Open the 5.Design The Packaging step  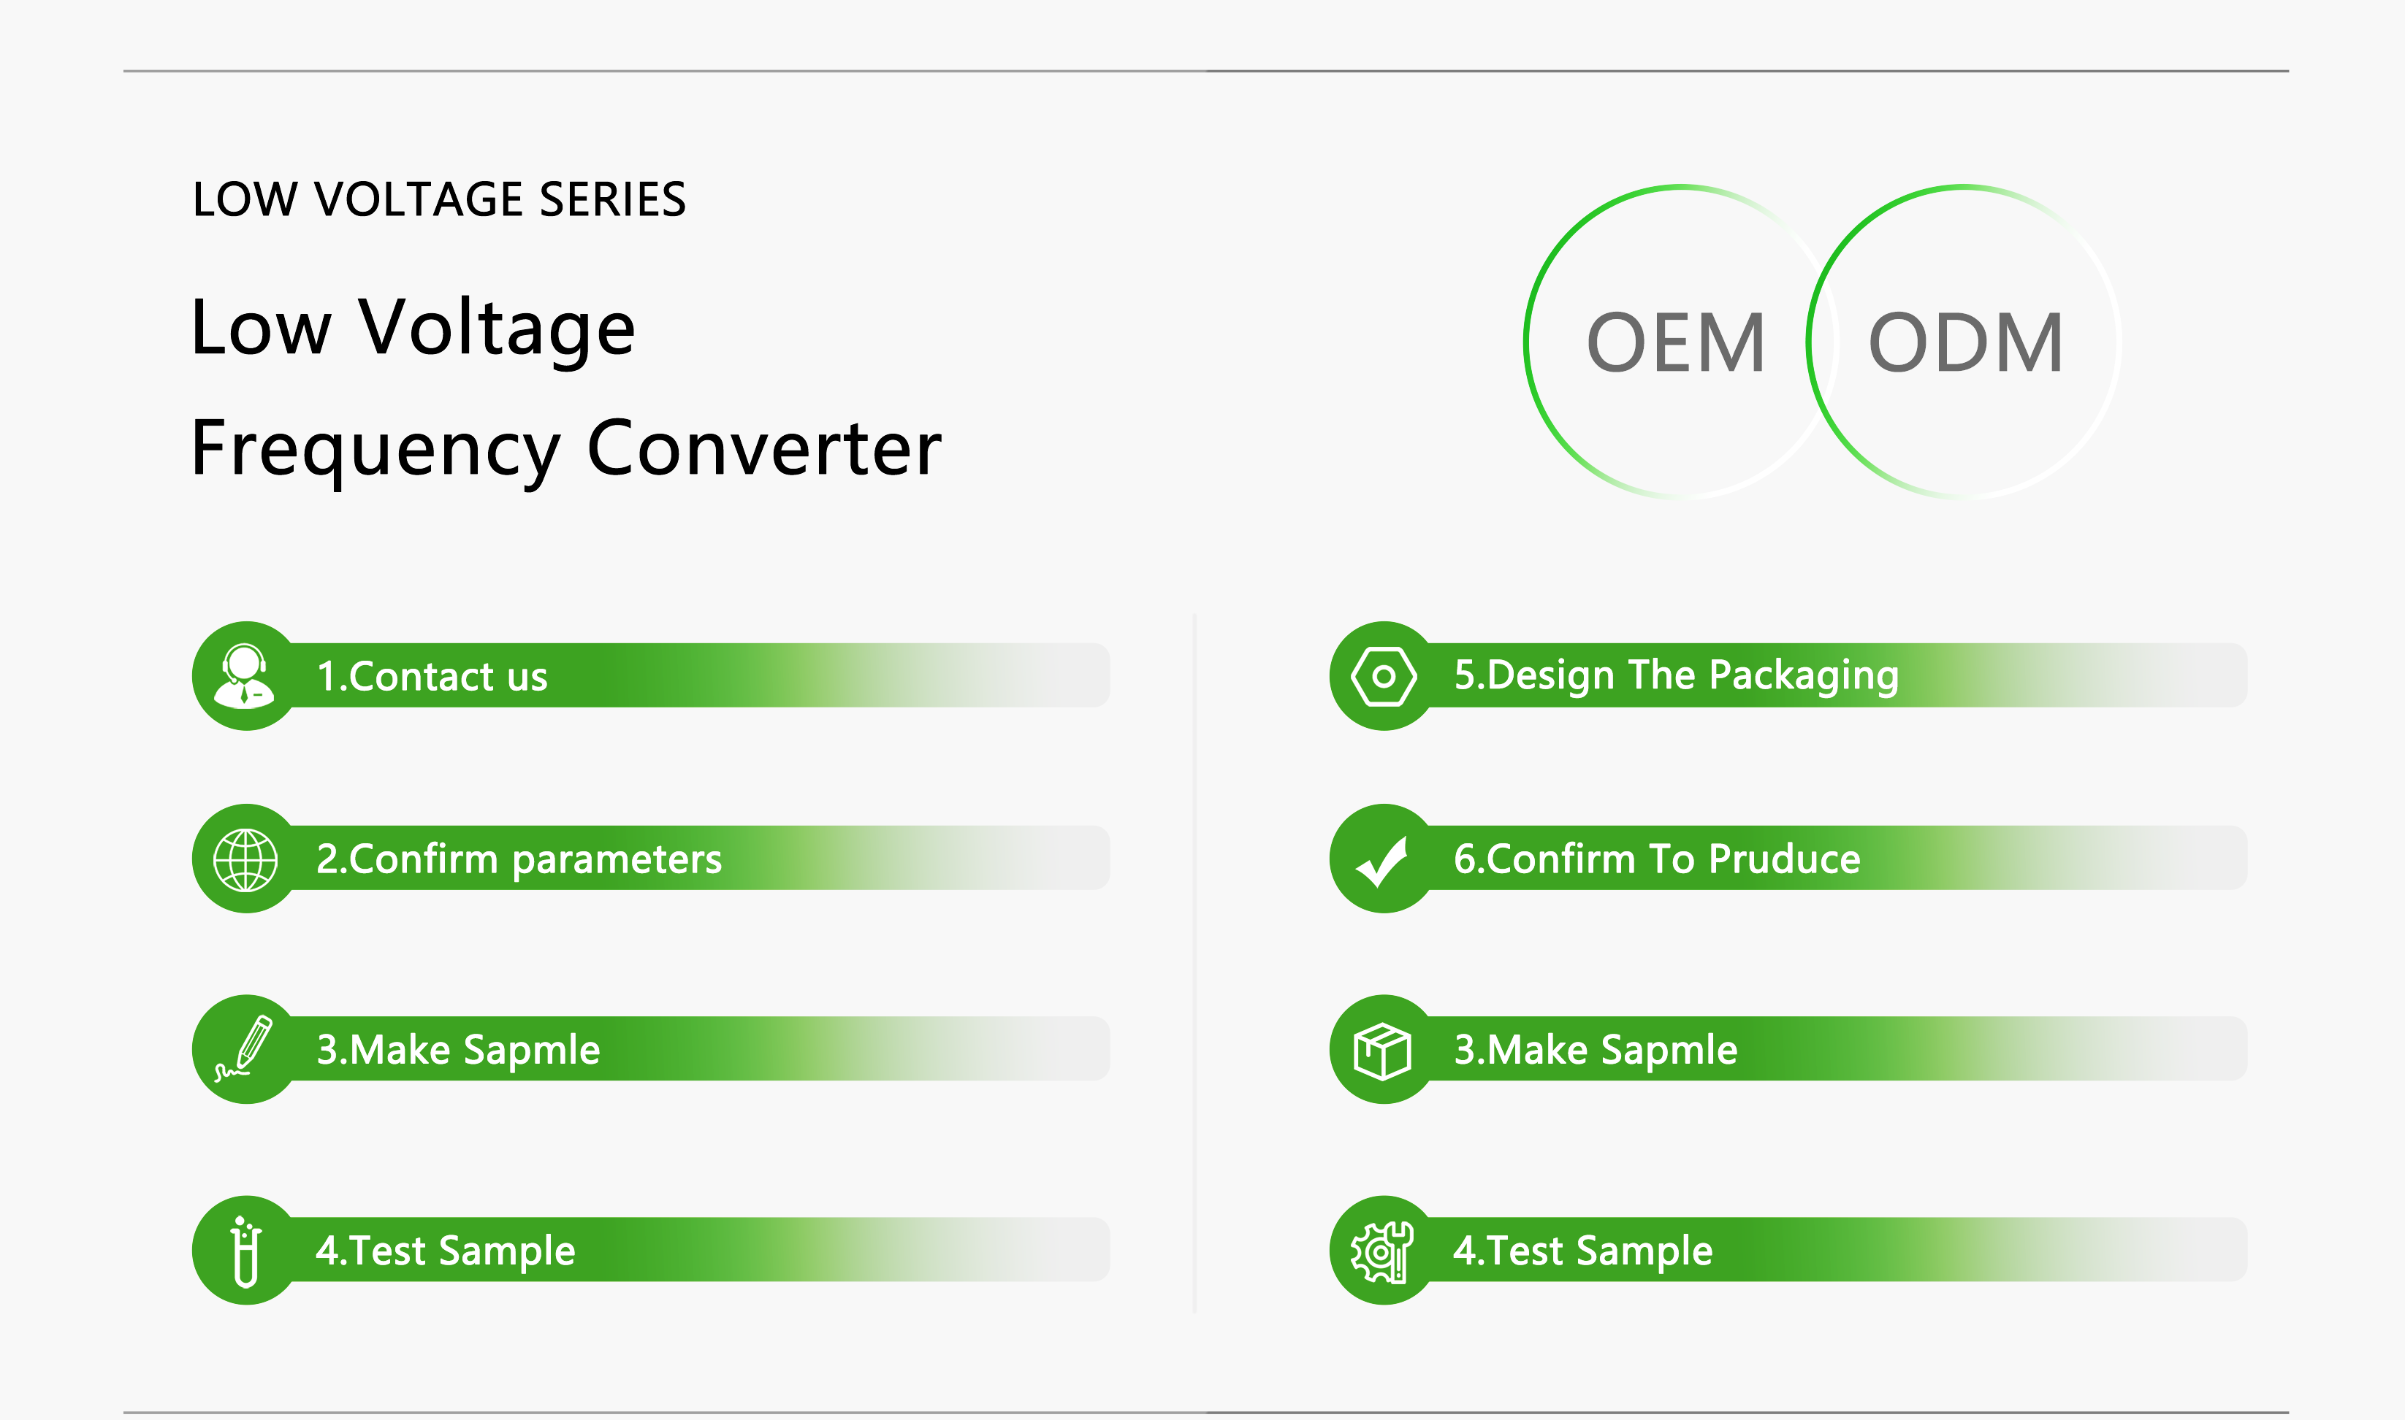(x=1788, y=675)
